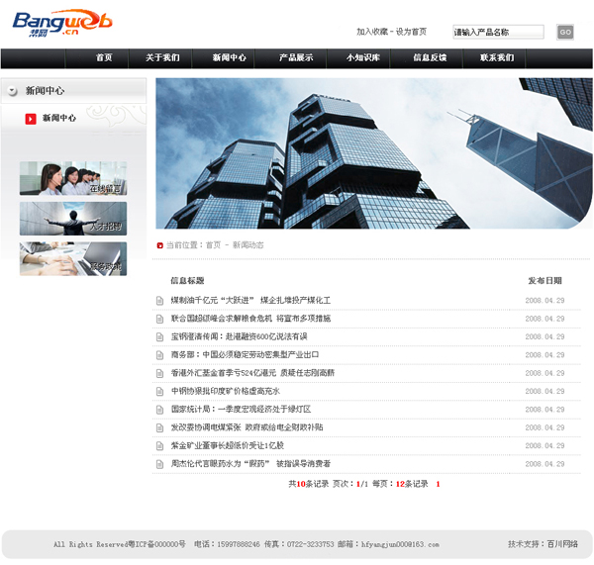Click the document icon beside 国家统计局 article
The height and width of the screenshot is (565, 594).
pyautogui.click(x=159, y=410)
